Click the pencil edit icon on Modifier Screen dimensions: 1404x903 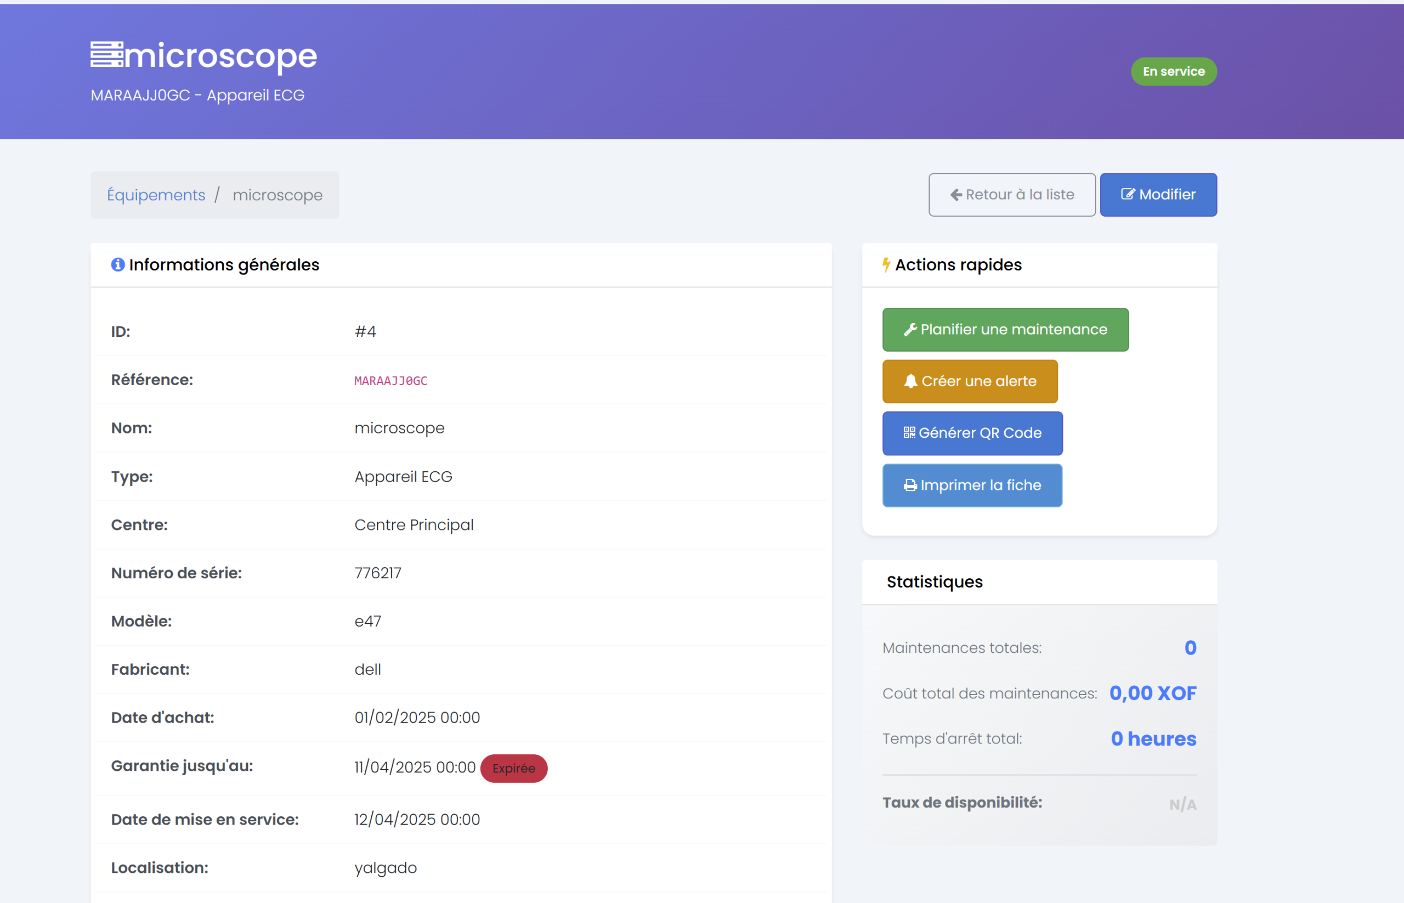pos(1127,194)
